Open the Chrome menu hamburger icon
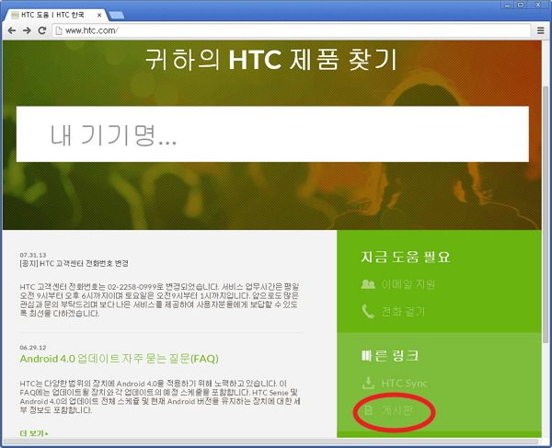Image resolution: width=552 pixels, height=448 pixels. click(x=541, y=30)
